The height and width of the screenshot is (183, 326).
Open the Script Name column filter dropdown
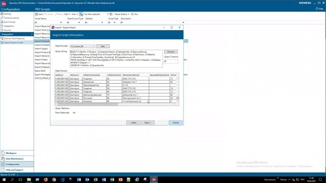pyautogui.click(x=61, y=22)
